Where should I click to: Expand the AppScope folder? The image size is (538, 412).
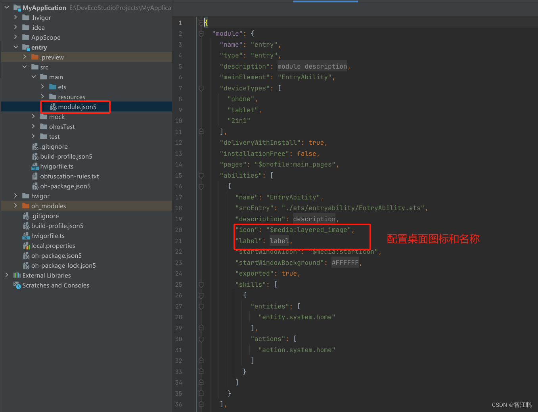pos(15,37)
